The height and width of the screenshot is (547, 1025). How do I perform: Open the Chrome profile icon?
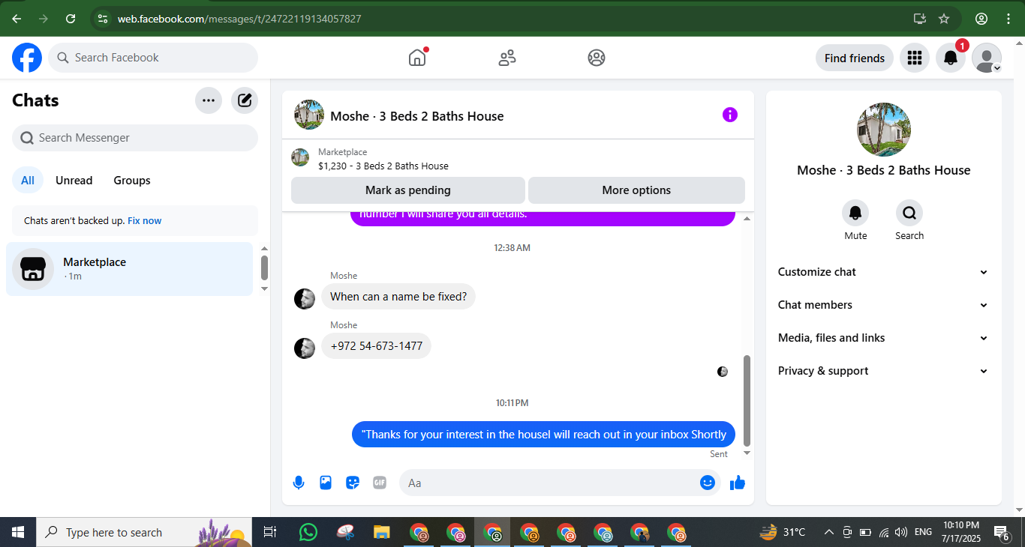pos(981,19)
